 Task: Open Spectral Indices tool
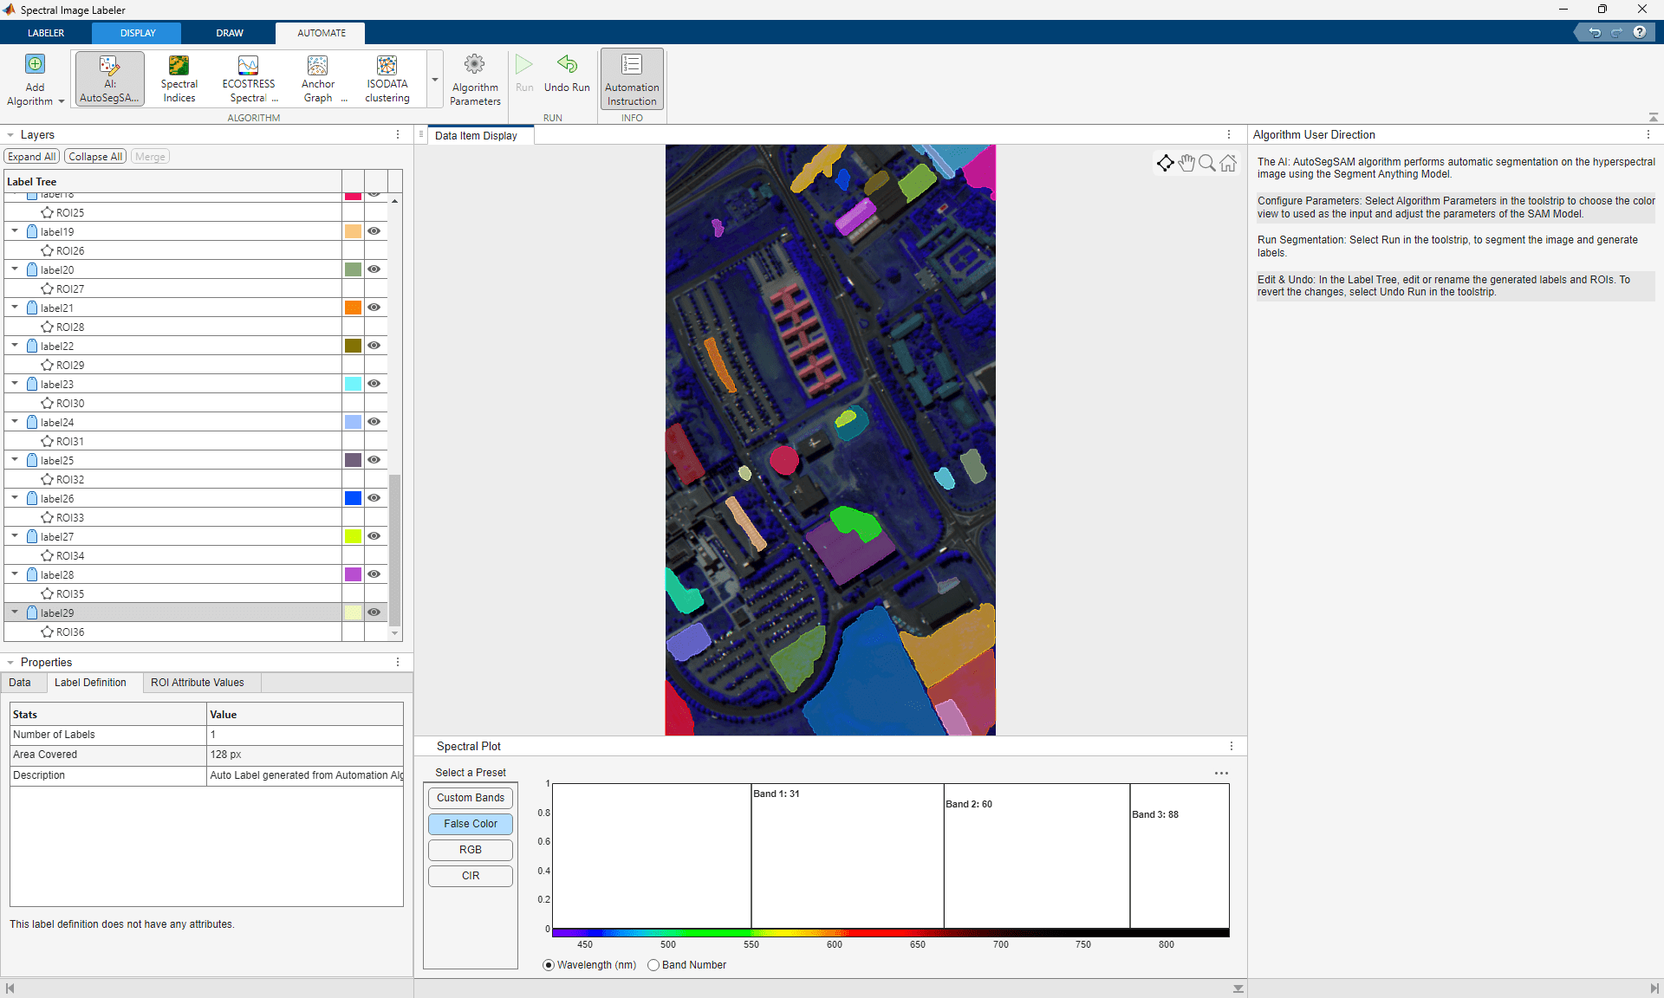[179, 78]
